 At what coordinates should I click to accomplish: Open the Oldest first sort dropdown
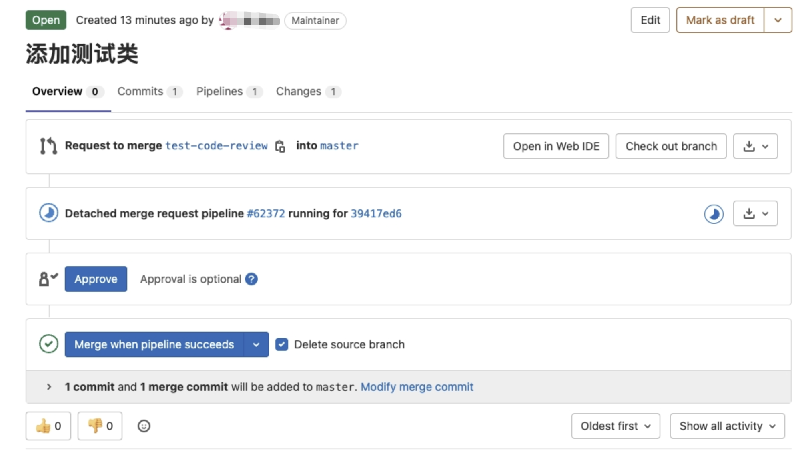615,426
